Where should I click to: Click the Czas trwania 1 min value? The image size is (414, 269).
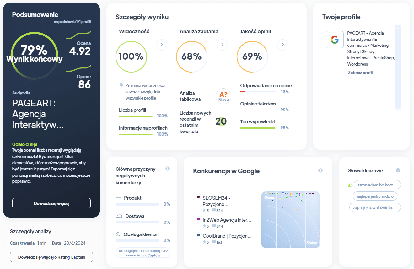(x=42, y=243)
